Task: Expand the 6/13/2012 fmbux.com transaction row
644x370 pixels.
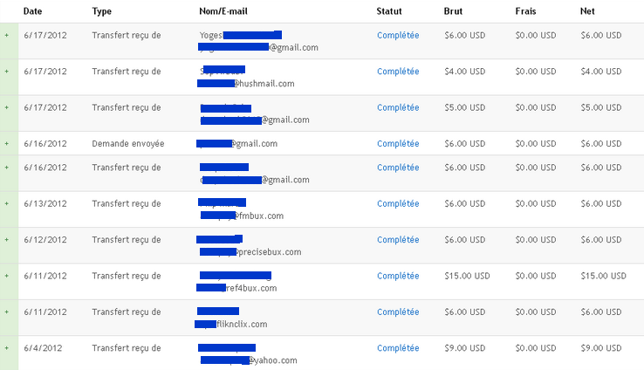Action: pyautogui.click(x=7, y=203)
